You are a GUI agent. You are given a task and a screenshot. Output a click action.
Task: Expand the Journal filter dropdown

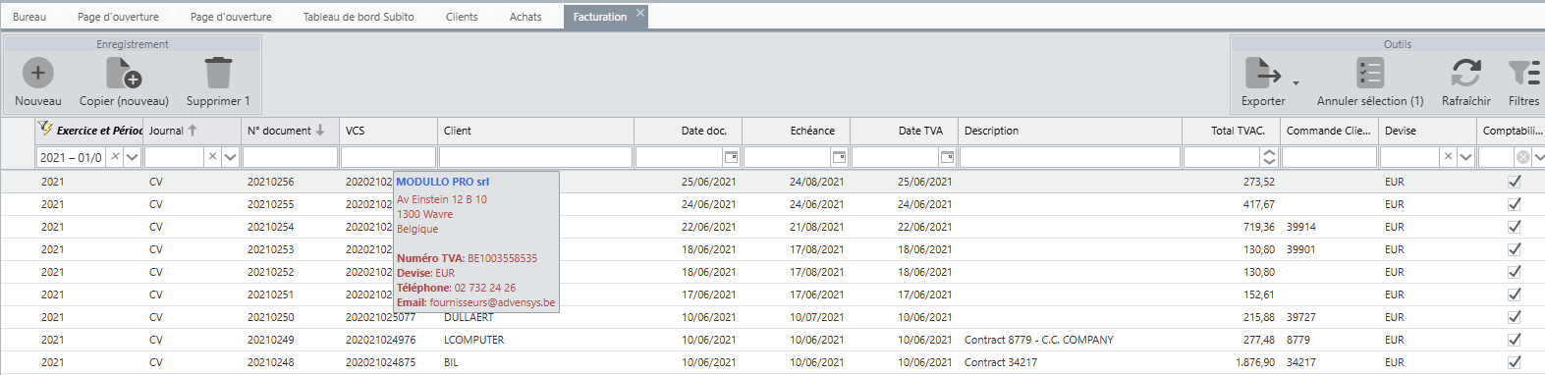click(231, 157)
